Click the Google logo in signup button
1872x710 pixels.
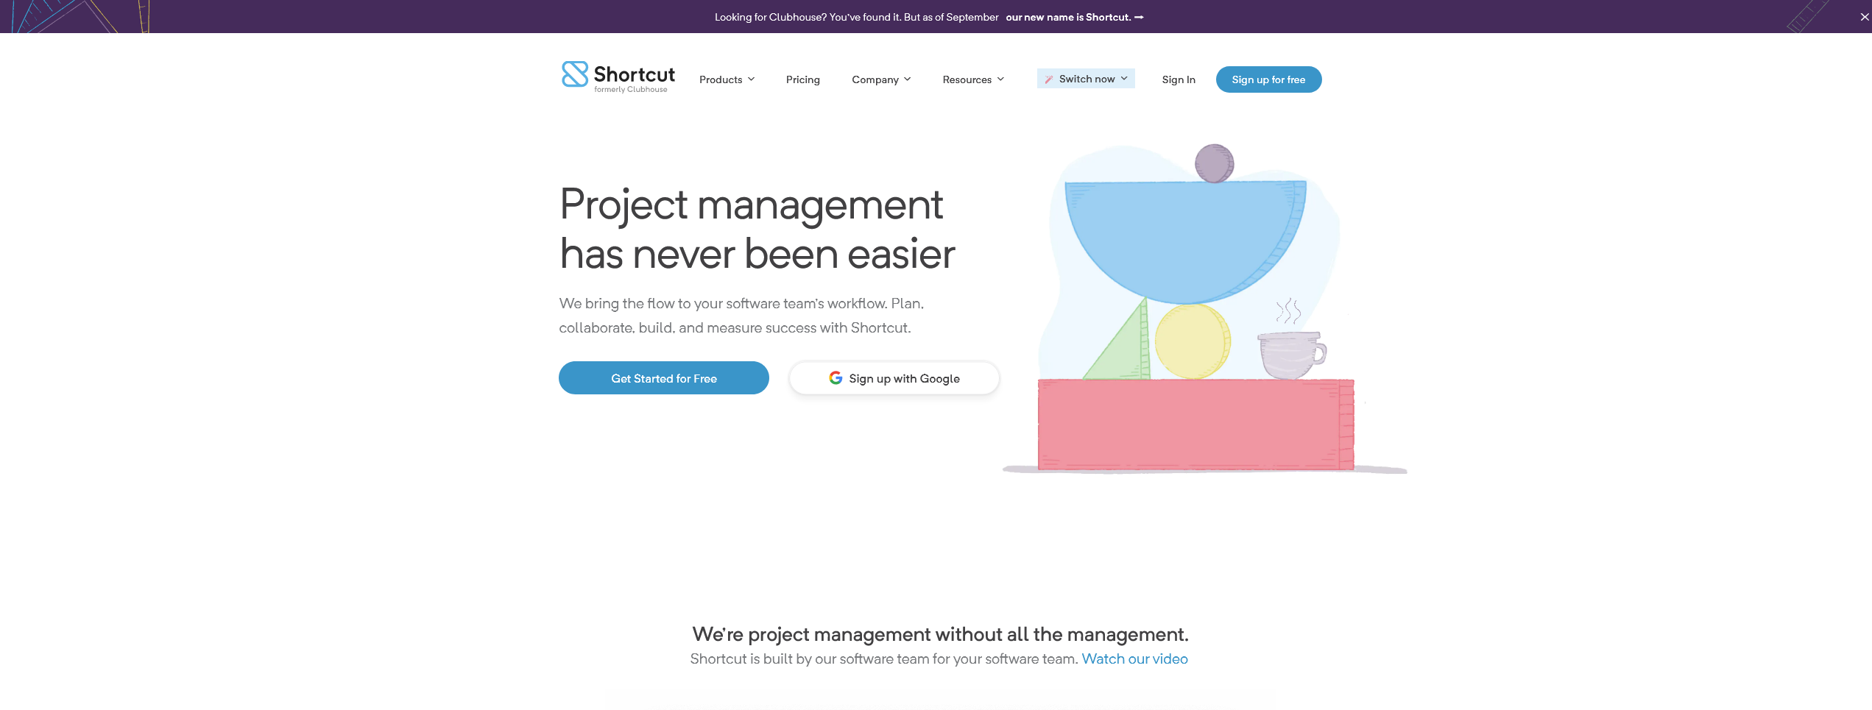click(x=836, y=378)
